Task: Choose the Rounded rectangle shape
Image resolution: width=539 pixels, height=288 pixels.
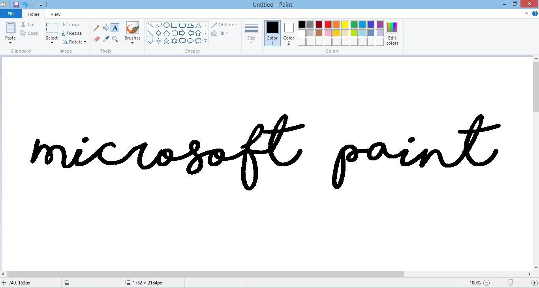Action: click(x=182, y=25)
